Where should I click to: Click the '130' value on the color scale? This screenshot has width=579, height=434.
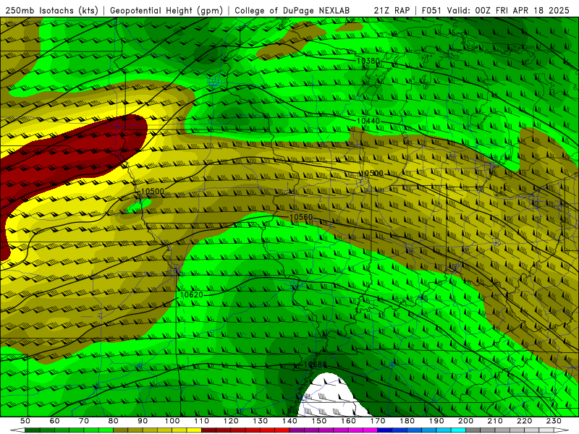[261, 421]
